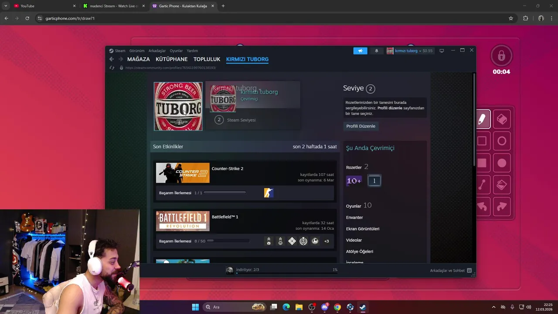Select the eraser tool in Gartic Phone
Viewport: 558px width, 314px height.
coord(502,119)
